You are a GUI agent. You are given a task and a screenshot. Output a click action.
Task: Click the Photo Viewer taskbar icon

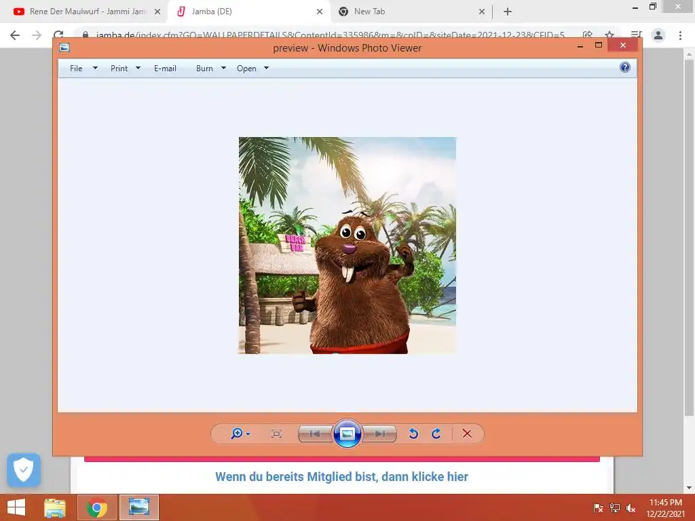coord(139,507)
